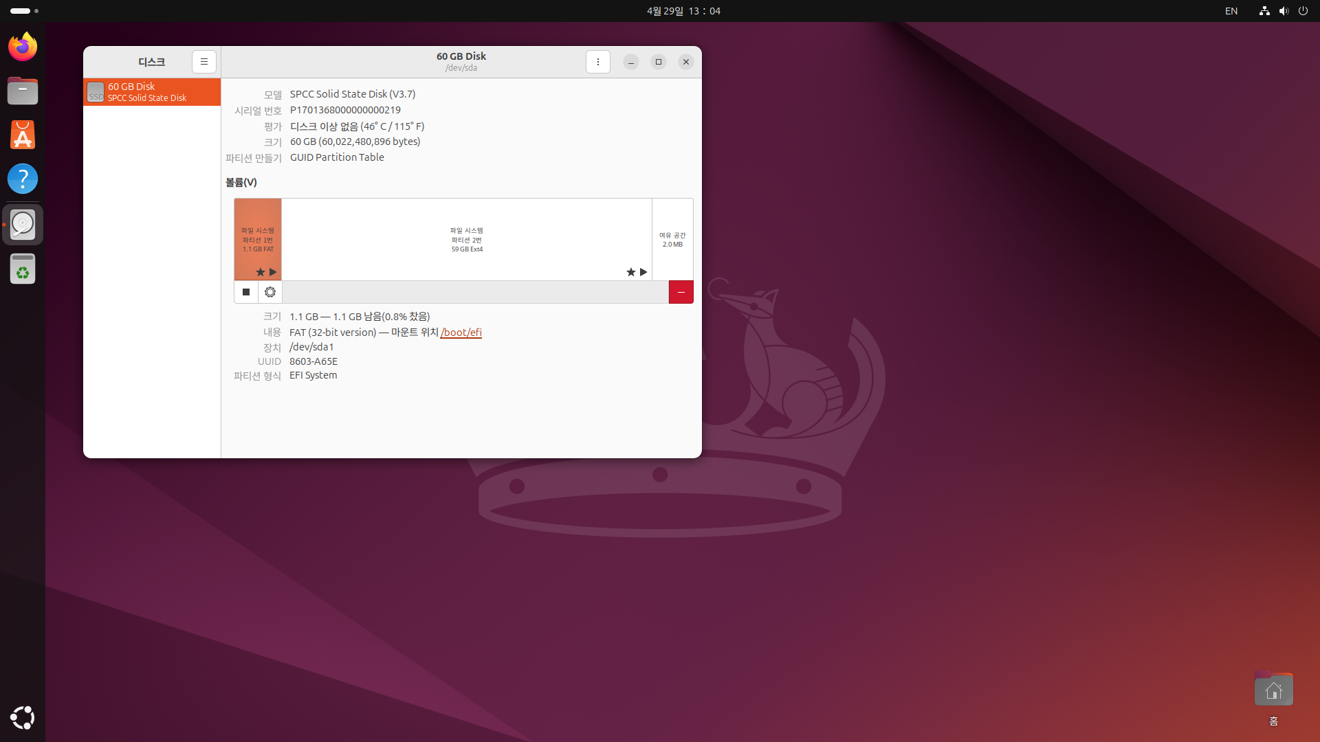Open Help from the dock

point(23,179)
